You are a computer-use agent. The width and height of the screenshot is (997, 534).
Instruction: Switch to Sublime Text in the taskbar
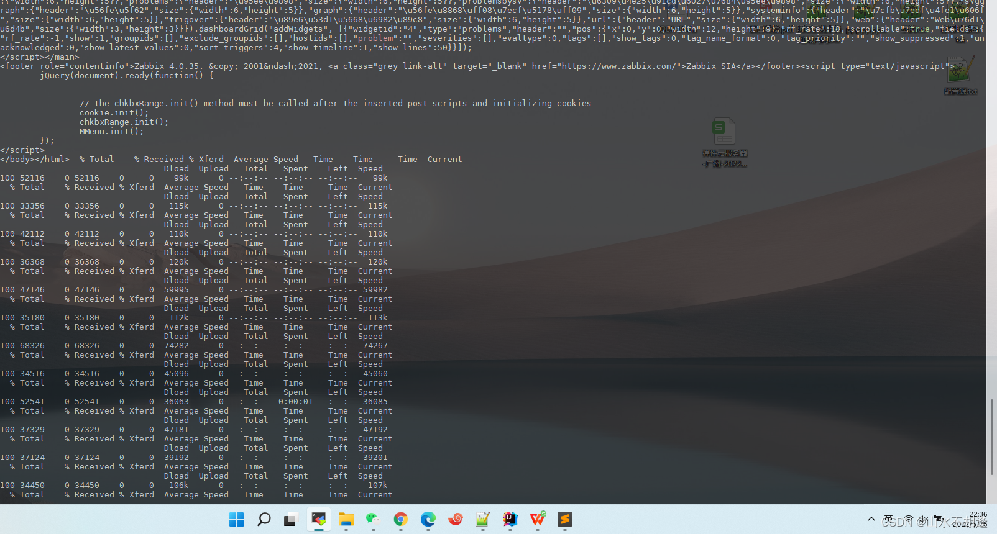565,519
